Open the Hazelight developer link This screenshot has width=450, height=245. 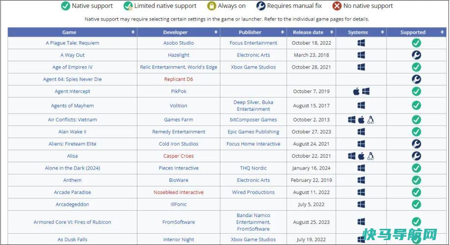[179, 55]
